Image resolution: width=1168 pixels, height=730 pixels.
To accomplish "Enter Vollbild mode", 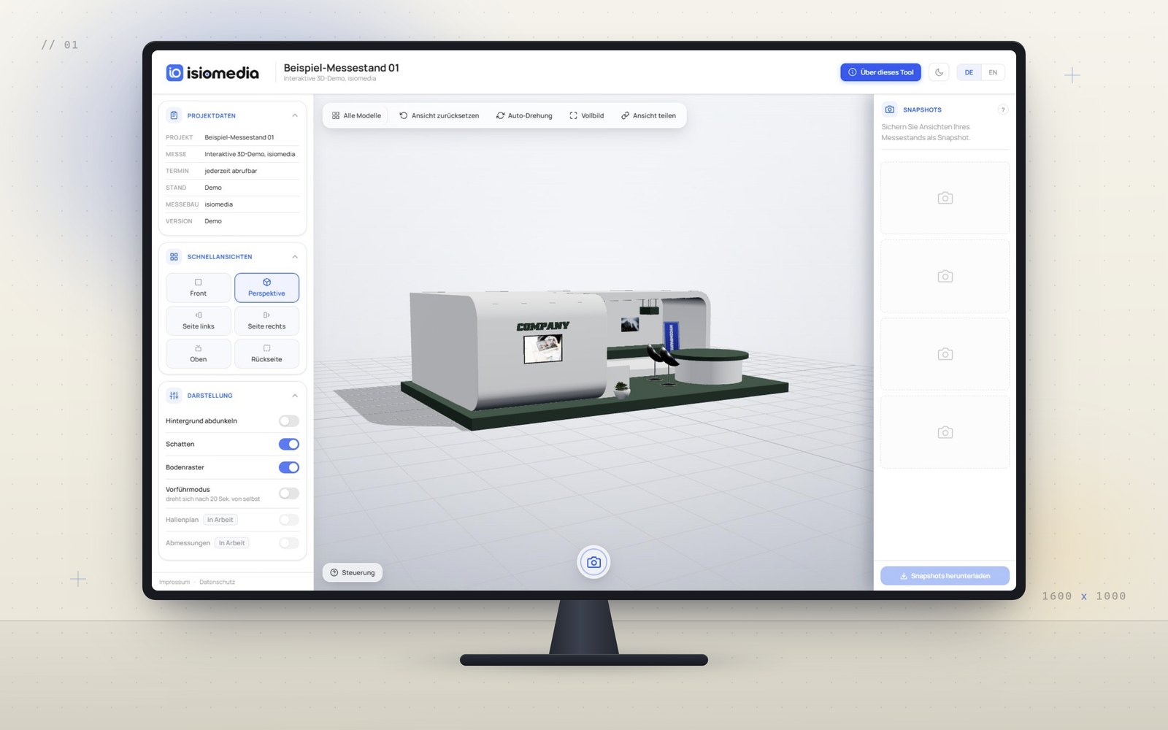I will [x=587, y=115].
